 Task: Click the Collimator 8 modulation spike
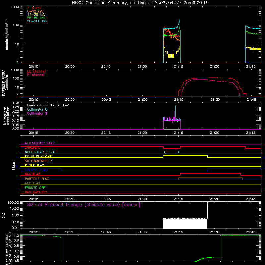click(176, 111)
